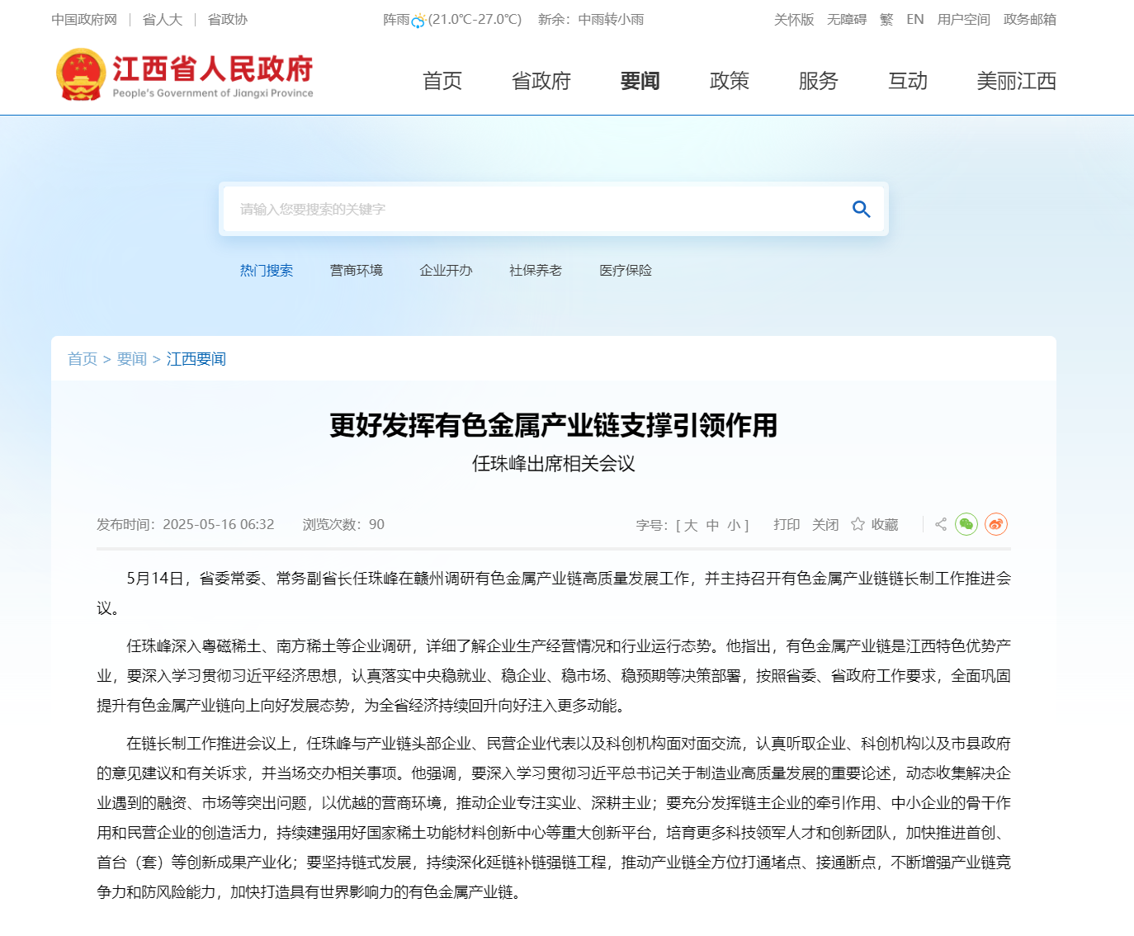
Task: Click 打印 to print the article
Action: (x=787, y=525)
